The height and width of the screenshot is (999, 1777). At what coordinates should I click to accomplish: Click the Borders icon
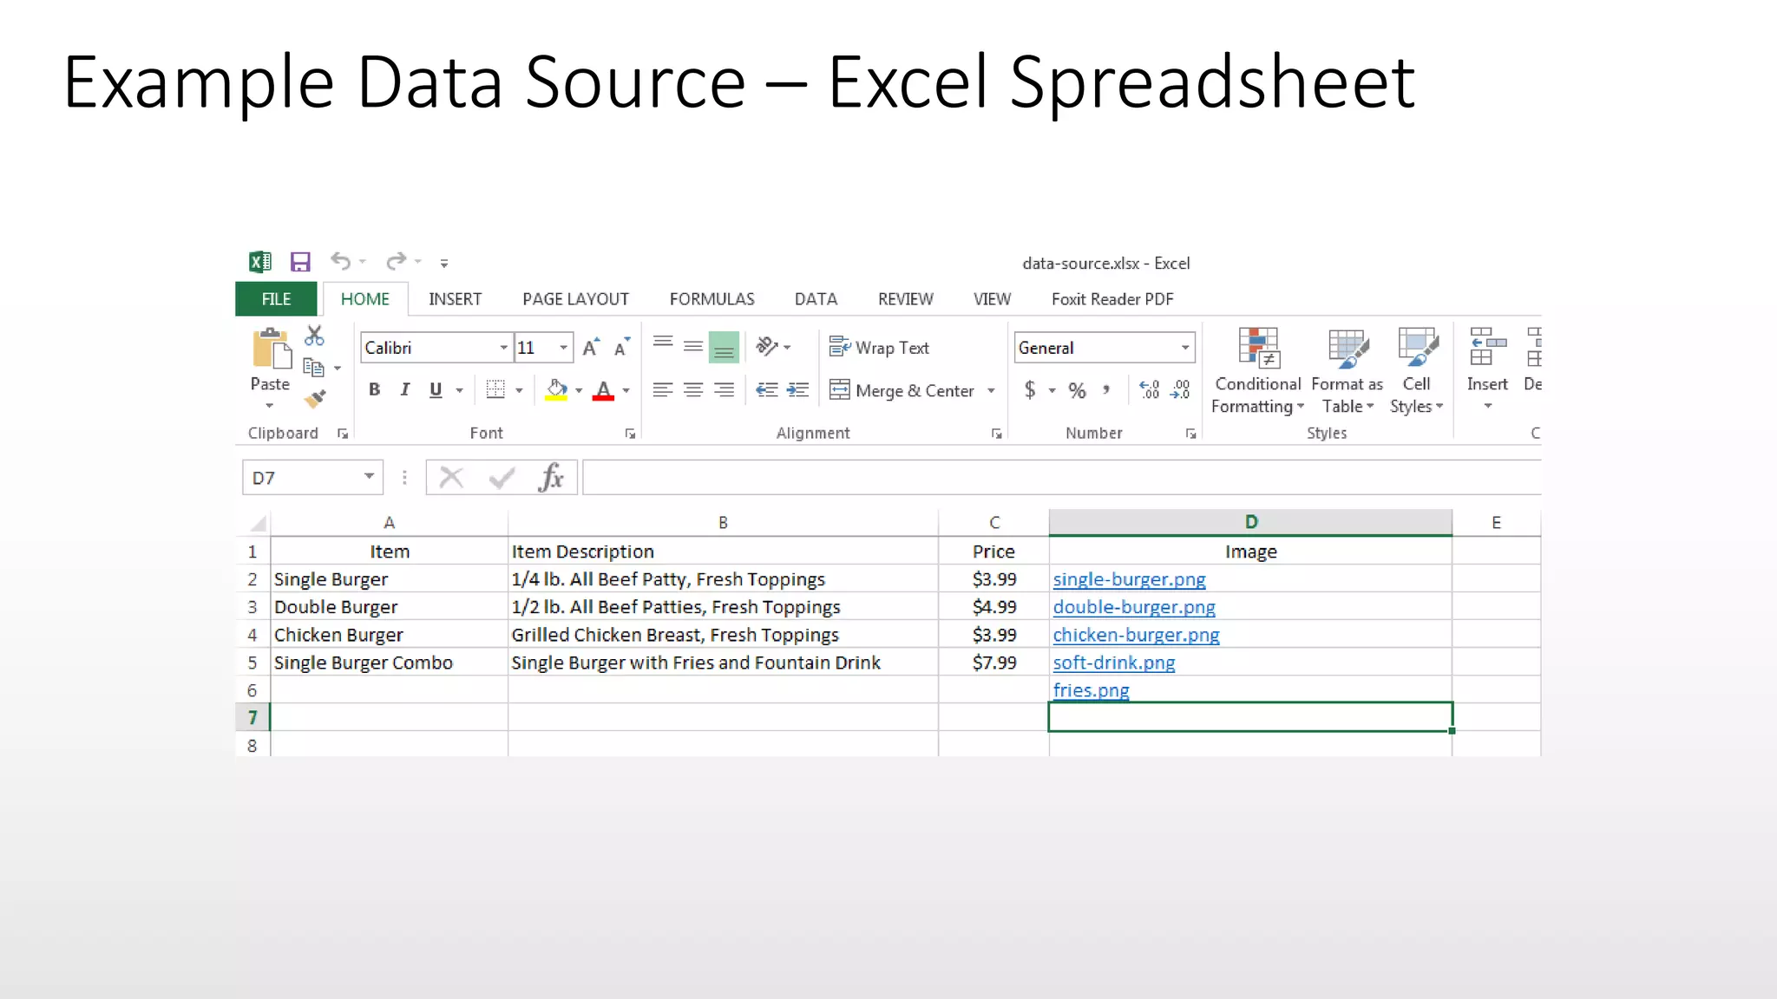coord(495,390)
